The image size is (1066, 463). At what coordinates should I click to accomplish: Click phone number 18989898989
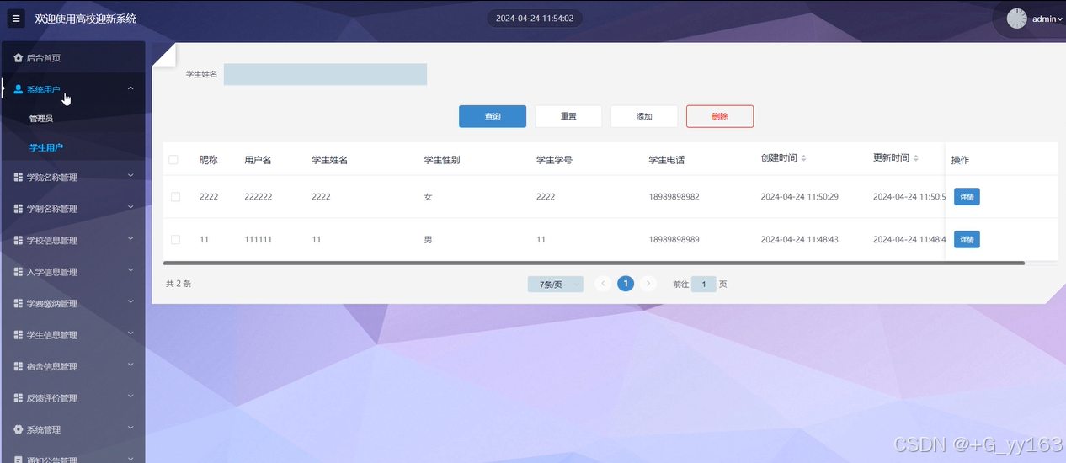tap(674, 240)
